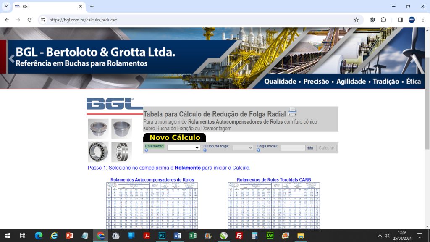430x242 pixels.
Task: Open Dreamweaver from taskbar
Action: tap(270, 236)
